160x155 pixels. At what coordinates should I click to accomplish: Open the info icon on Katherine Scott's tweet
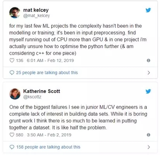click(148, 135)
